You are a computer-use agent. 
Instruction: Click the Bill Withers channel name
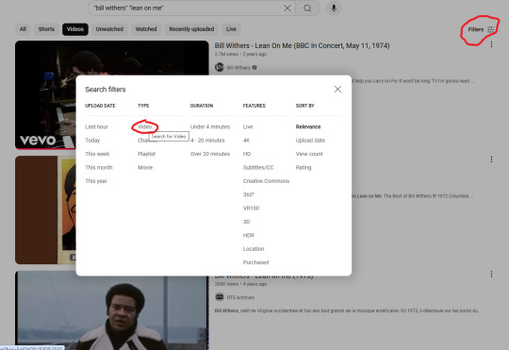pyautogui.click(x=238, y=68)
